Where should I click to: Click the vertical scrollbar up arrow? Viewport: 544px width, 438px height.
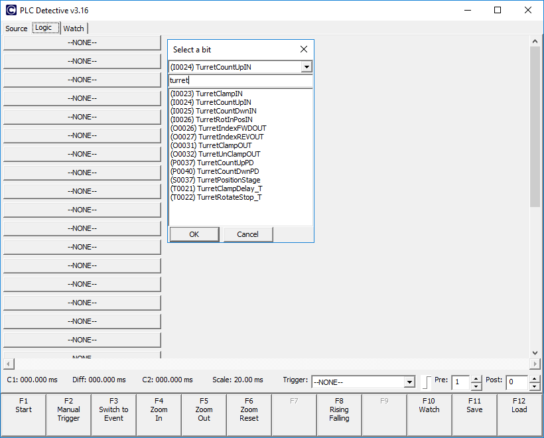point(535,41)
